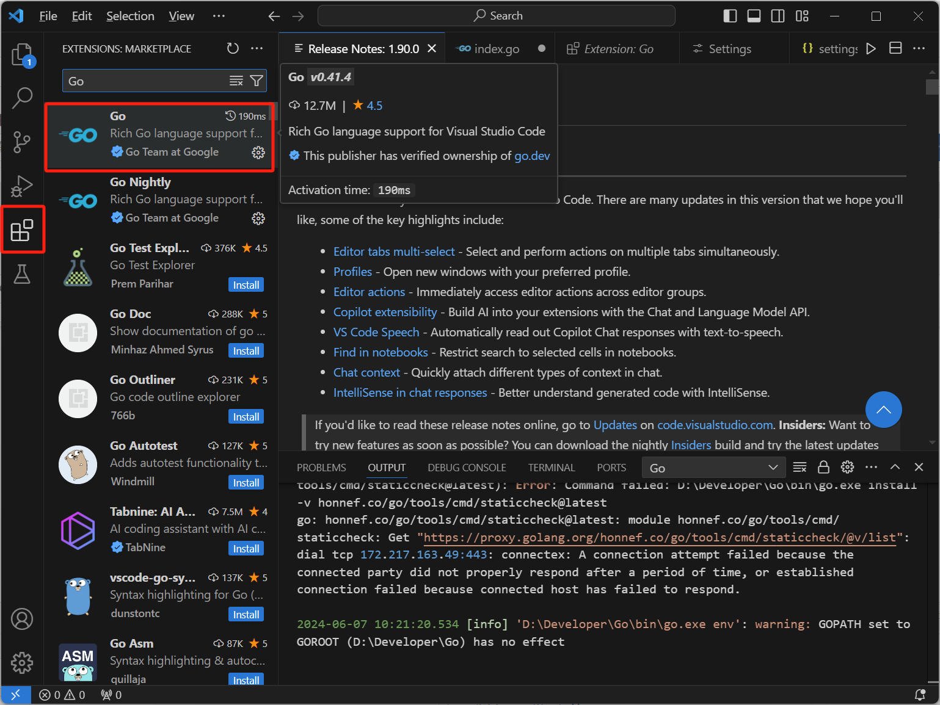Screen dimensions: 940x705
Task: Open the Explorer view in activity bar
Action: pyautogui.click(x=22, y=55)
